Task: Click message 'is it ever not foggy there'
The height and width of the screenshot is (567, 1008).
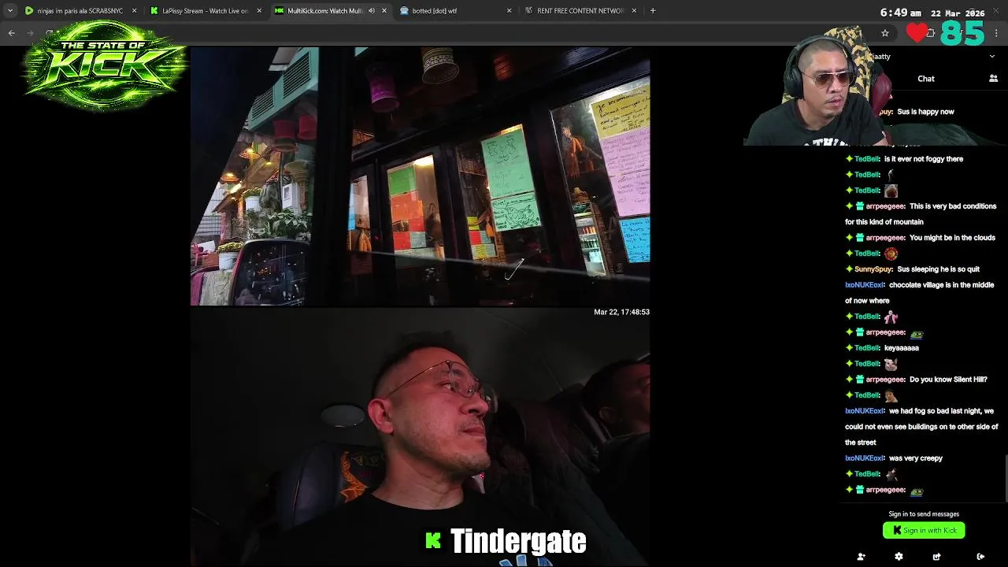Action: click(x=924, y=159)
